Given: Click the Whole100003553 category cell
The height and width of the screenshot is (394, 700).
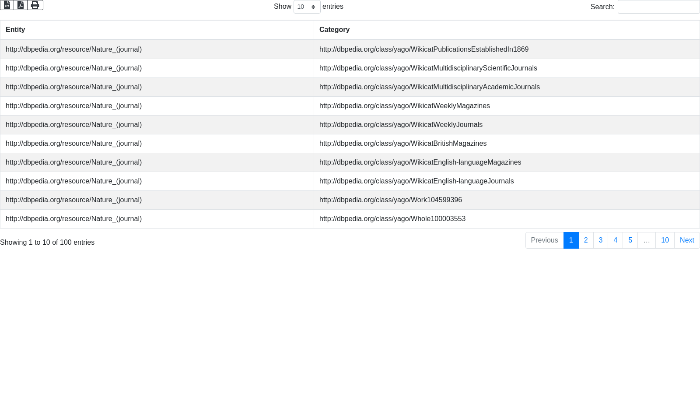Looking at the screenshot, I should [392, 219].
